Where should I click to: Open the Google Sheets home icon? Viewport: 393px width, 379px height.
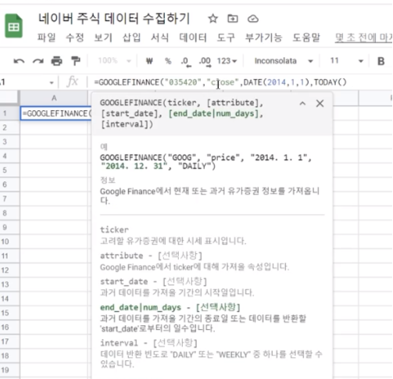(x=13, y=26)
